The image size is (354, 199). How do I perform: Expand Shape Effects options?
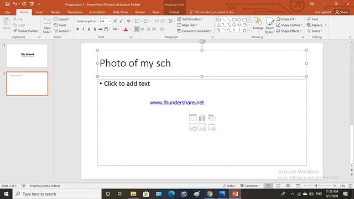[289, 31]
